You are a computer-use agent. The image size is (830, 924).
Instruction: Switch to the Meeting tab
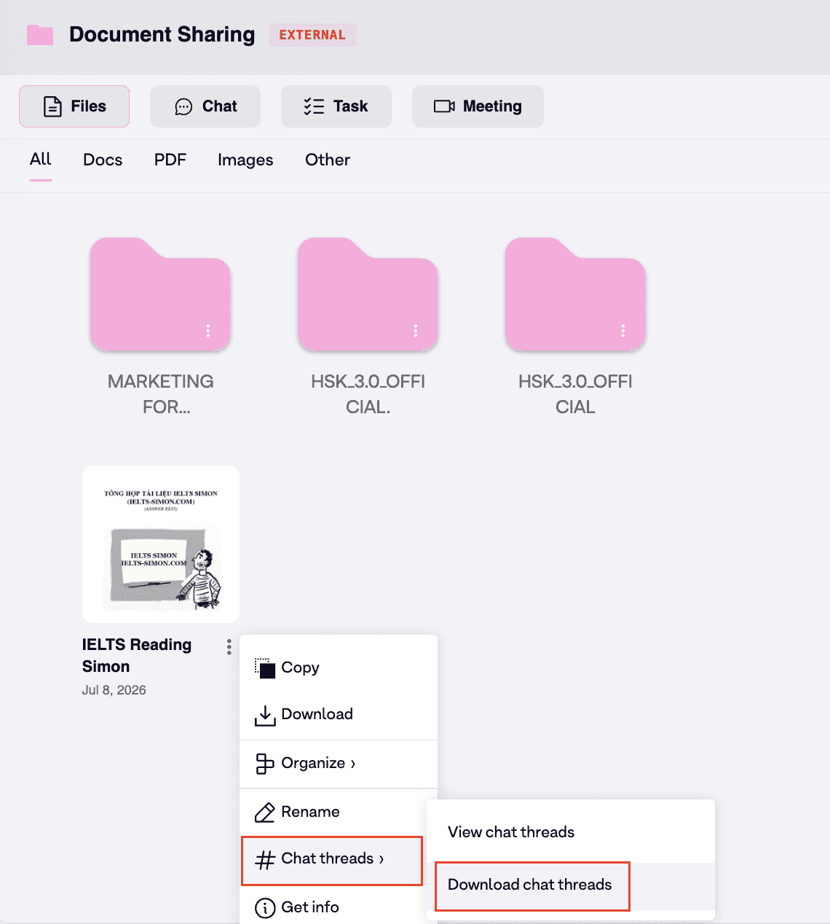point(478,106)
